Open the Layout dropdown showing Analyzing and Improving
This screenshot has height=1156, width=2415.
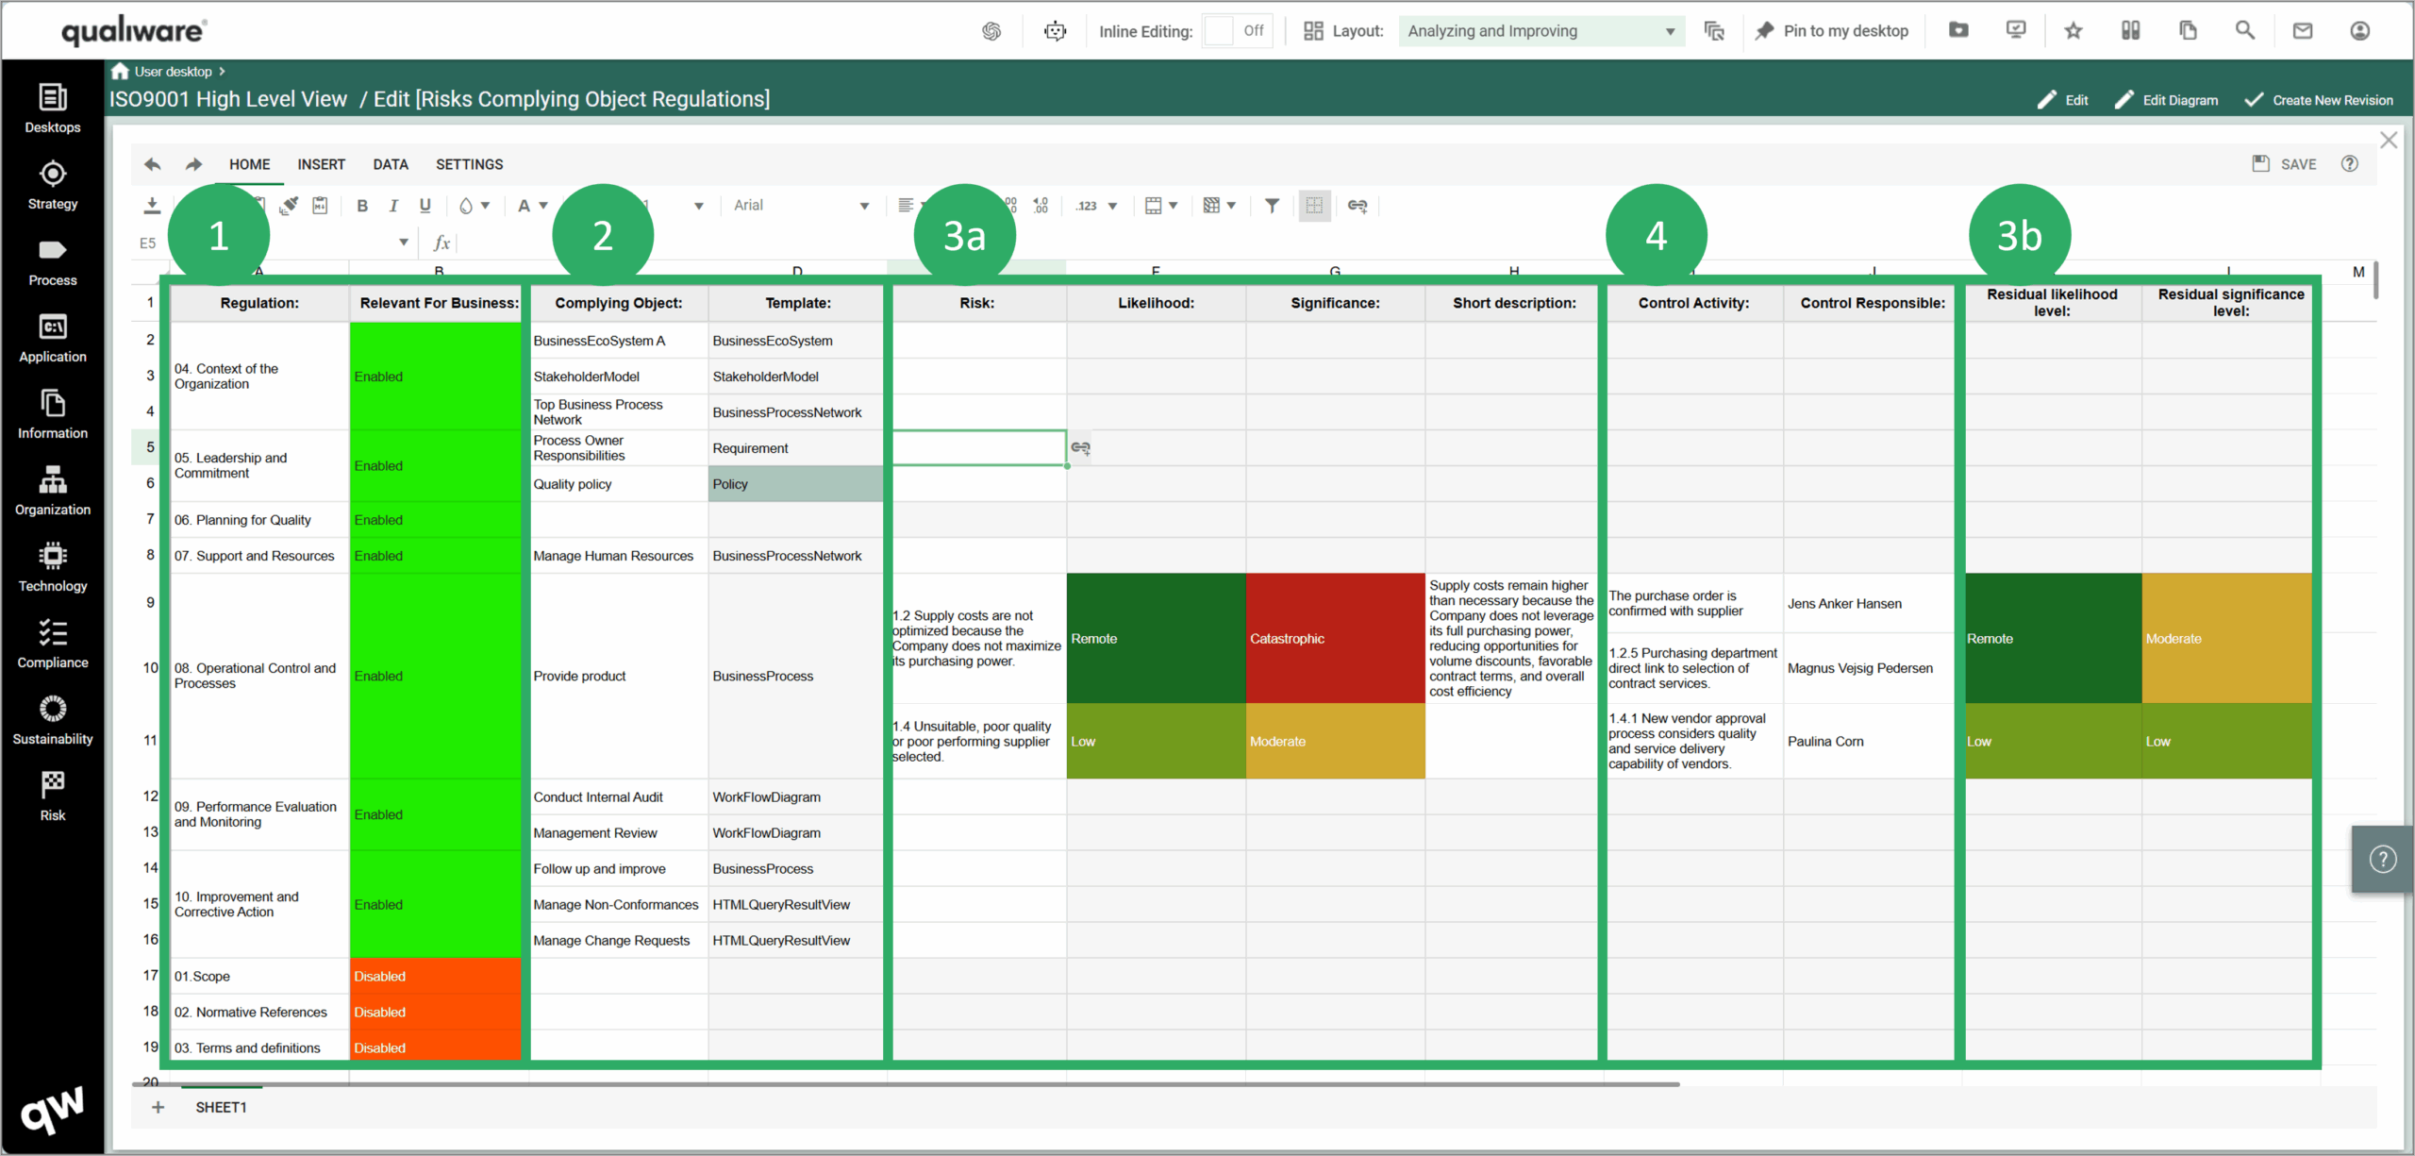pos(1540,30)
